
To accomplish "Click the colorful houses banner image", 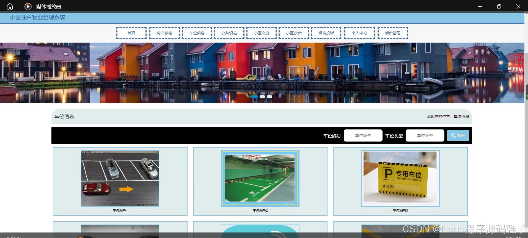I will 262,73.
